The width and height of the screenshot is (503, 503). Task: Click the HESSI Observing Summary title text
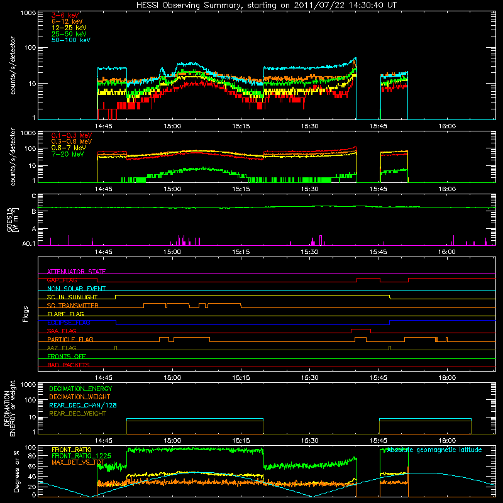point(266,5)
